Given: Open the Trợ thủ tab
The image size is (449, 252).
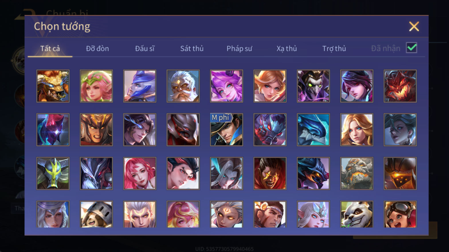Looking at the screenshot, I should 334,48.
